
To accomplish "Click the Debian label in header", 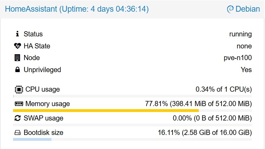I will click(x=247, y=9).
